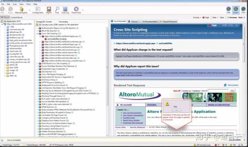Select the Issue Information tab
248x147 pixels.
pyautogui.click(x=119, y=21)
